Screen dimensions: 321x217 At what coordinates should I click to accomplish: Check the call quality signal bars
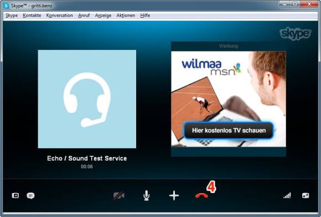click(287, 195)
